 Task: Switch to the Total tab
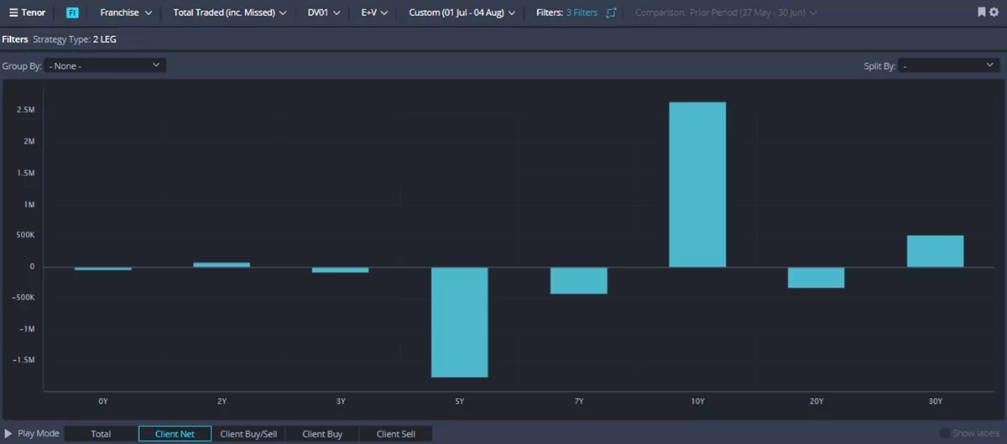[x=101, y=434]
